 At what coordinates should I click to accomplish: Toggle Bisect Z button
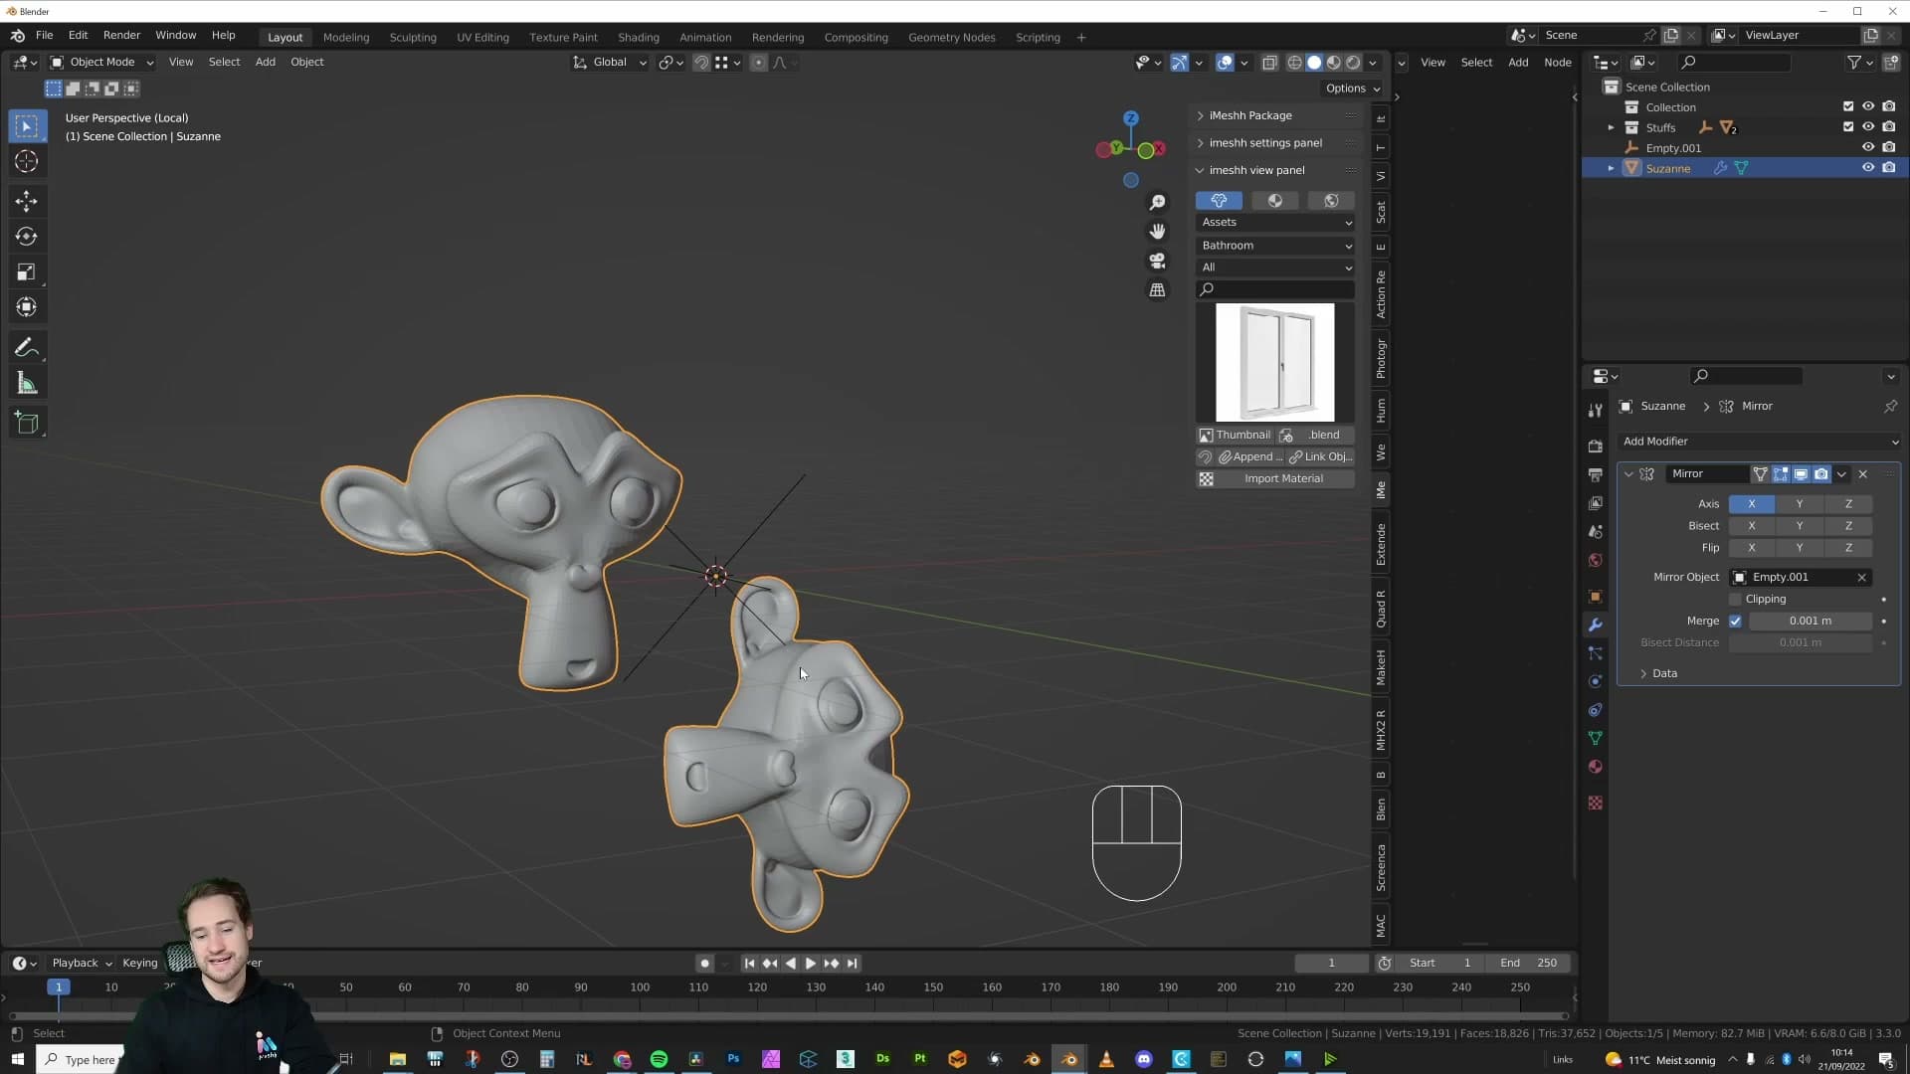1848,526
